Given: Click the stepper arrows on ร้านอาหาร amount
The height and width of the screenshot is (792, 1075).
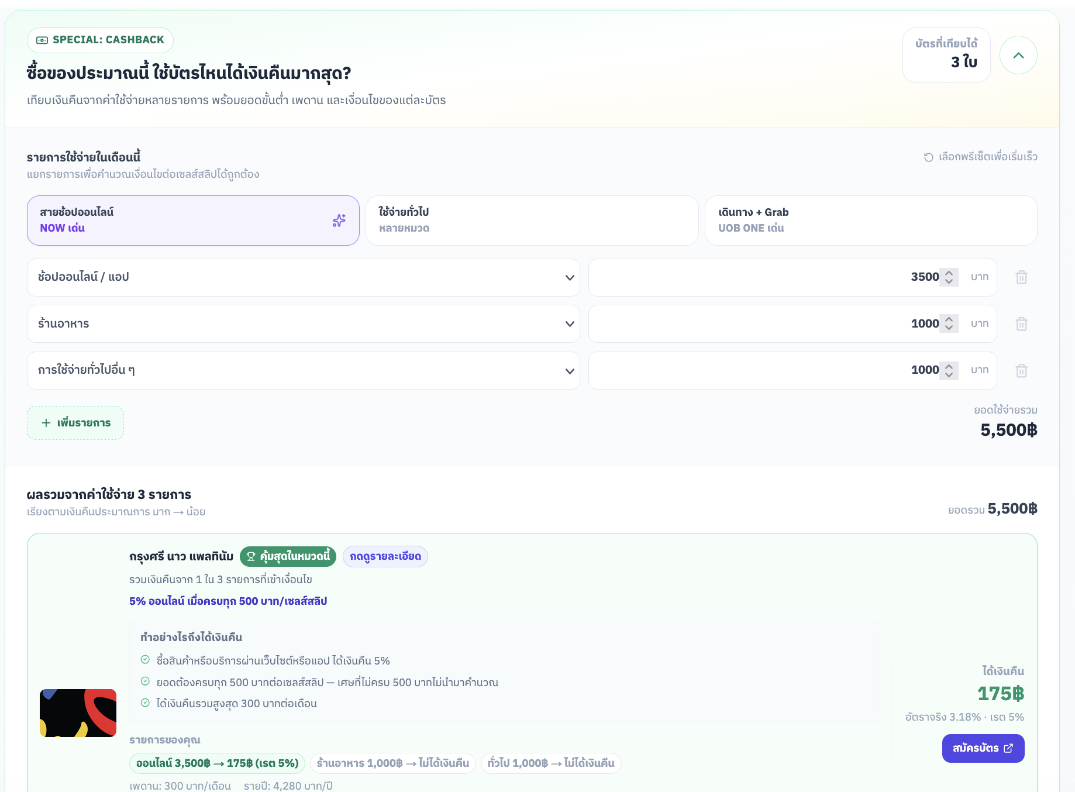Looking at the screenshot, I should 949,324.
